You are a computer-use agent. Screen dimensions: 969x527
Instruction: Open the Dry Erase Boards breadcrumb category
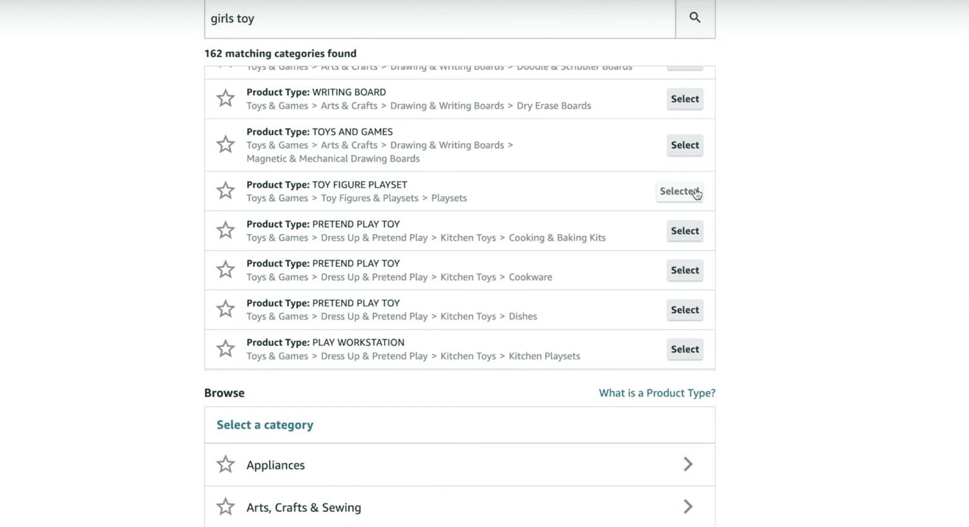pyautogui.click(x=553, y=105)
